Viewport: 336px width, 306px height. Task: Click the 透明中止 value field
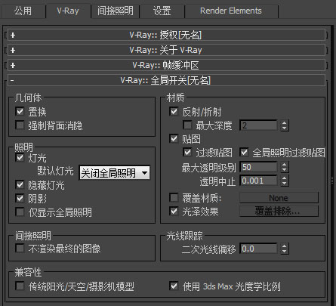[258, 181]
